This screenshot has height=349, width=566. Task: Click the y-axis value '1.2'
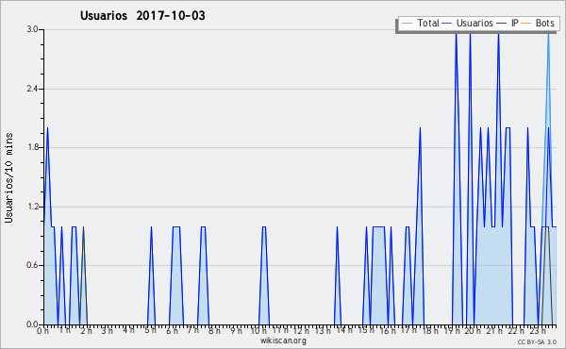click(x=32, y=207)
